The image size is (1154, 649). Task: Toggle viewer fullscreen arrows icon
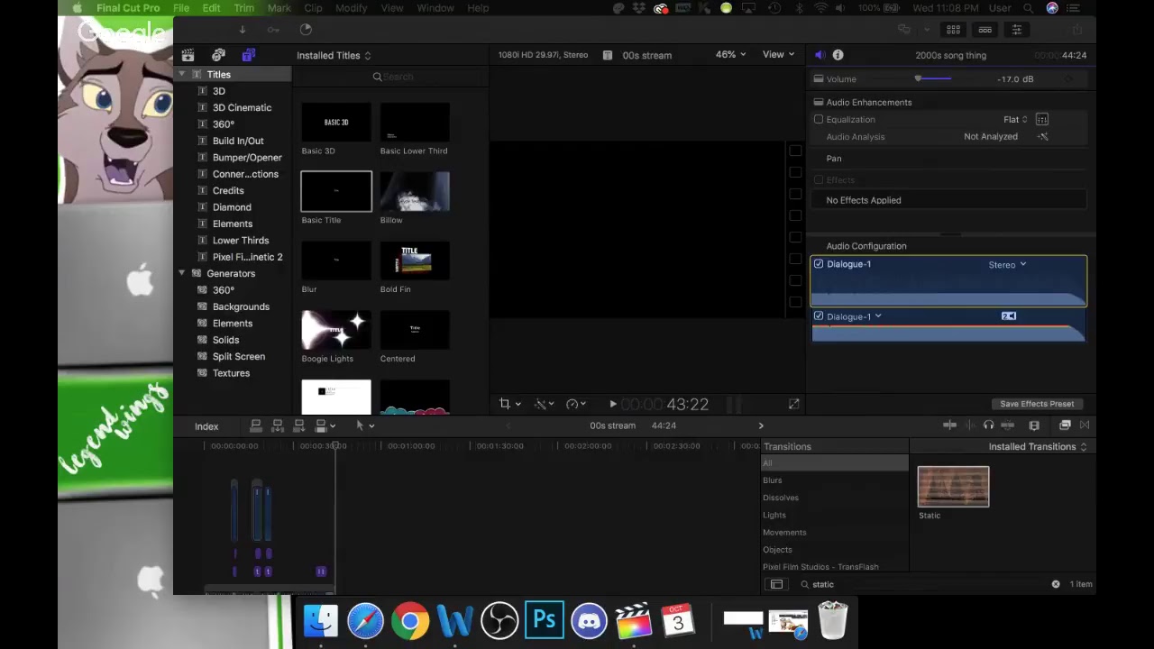coord(793,404)
